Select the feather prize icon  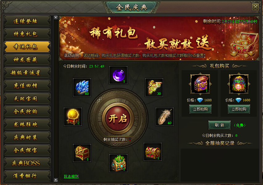165,117
